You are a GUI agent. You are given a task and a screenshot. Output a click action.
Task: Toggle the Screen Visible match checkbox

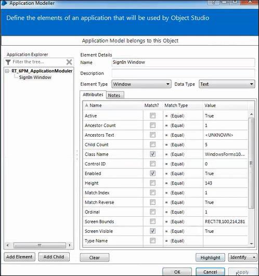tap(152, 231)
